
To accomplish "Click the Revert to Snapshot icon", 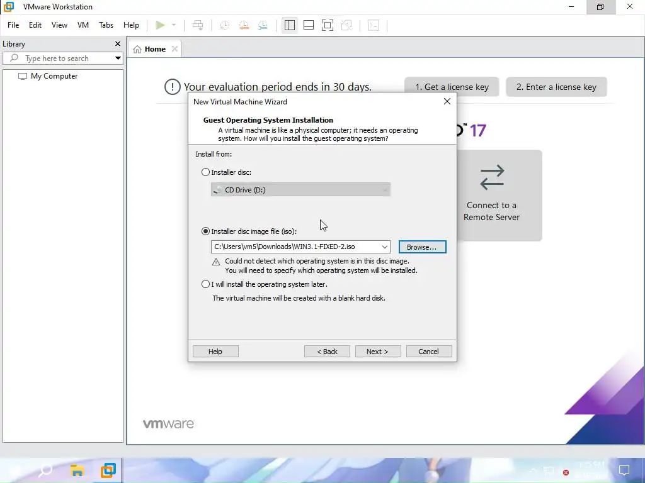I will 244,25.
